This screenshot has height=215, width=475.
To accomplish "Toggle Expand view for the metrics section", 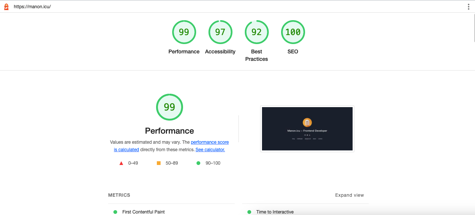I will (x=349, y=195).
